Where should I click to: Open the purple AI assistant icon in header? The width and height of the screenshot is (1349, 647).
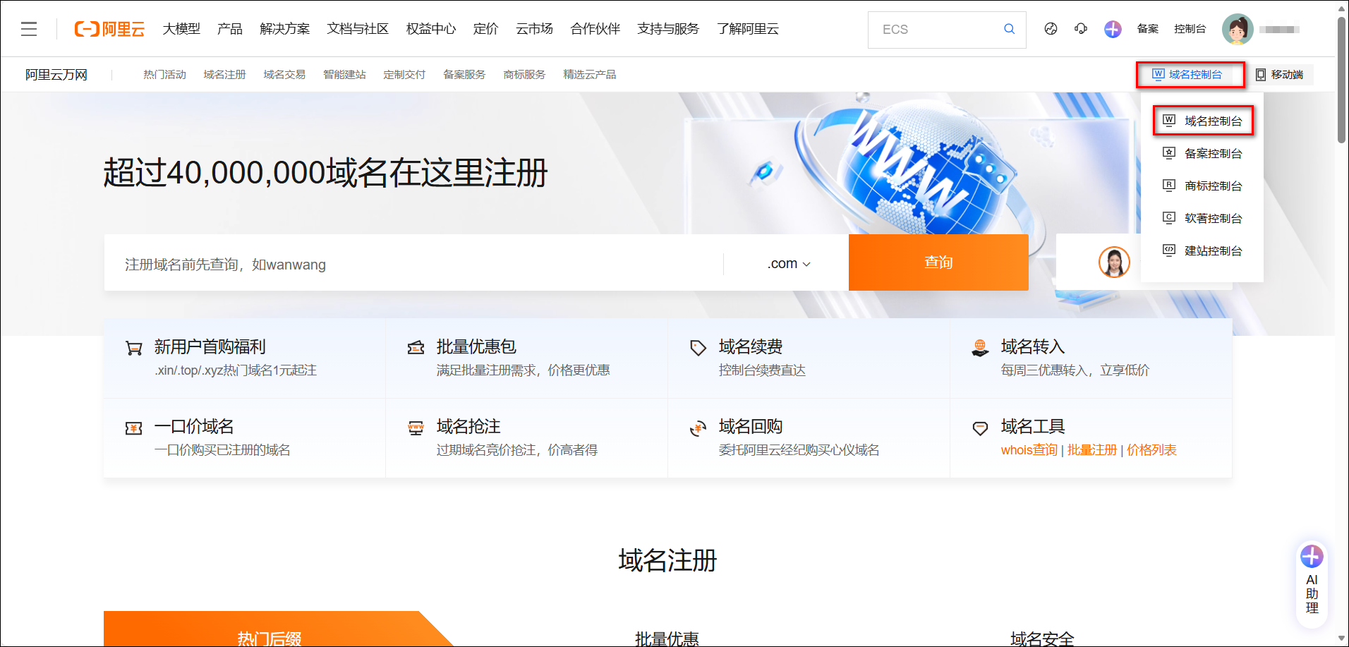[x=1113, y=29]
